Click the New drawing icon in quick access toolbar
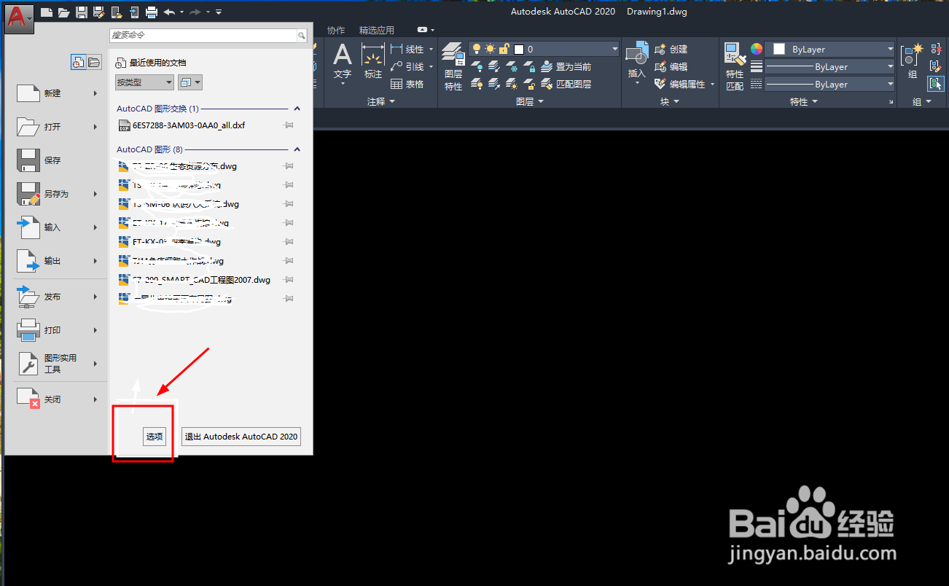Screen dimensions: 949x586 (46, 12)
